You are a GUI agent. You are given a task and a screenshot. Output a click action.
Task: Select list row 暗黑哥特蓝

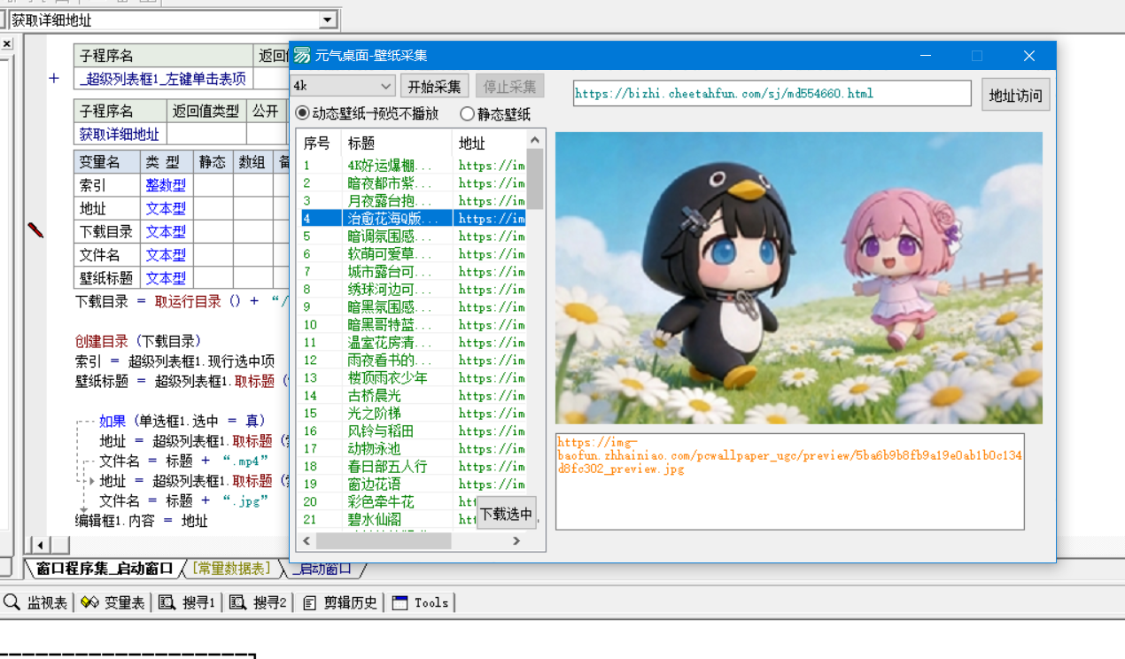tap(411, 324)
